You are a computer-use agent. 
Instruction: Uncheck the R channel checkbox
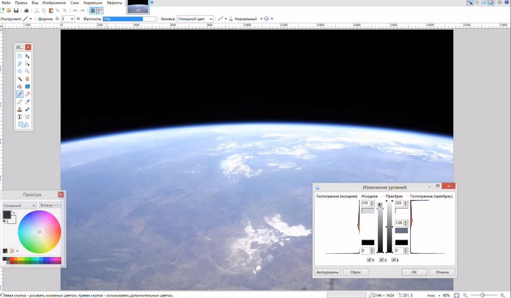[x=369, y=260]
